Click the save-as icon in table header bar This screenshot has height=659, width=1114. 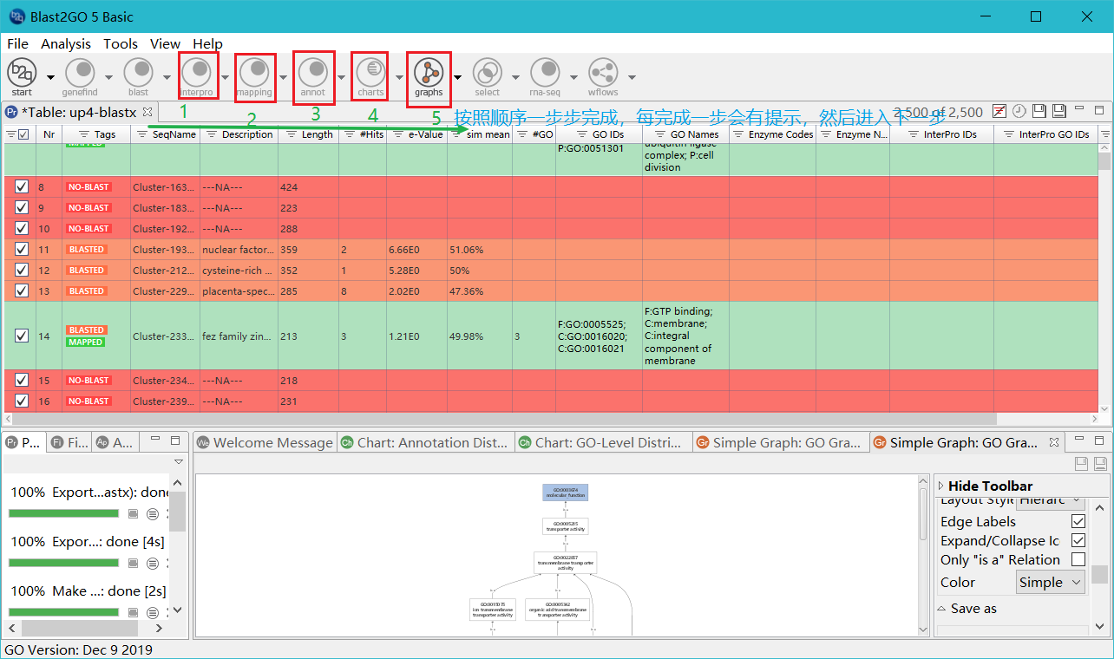[1058, 111]
